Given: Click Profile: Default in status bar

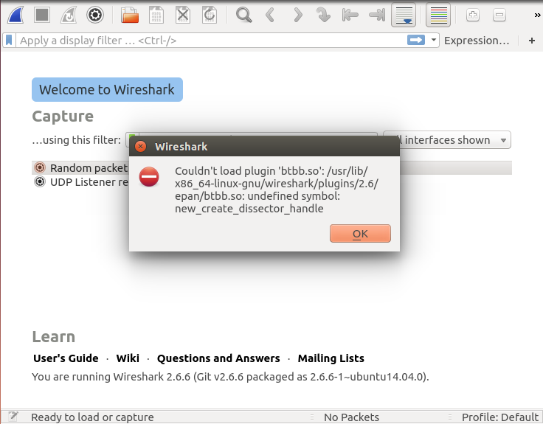Looking at the screenshot, I should click(499, 417).
